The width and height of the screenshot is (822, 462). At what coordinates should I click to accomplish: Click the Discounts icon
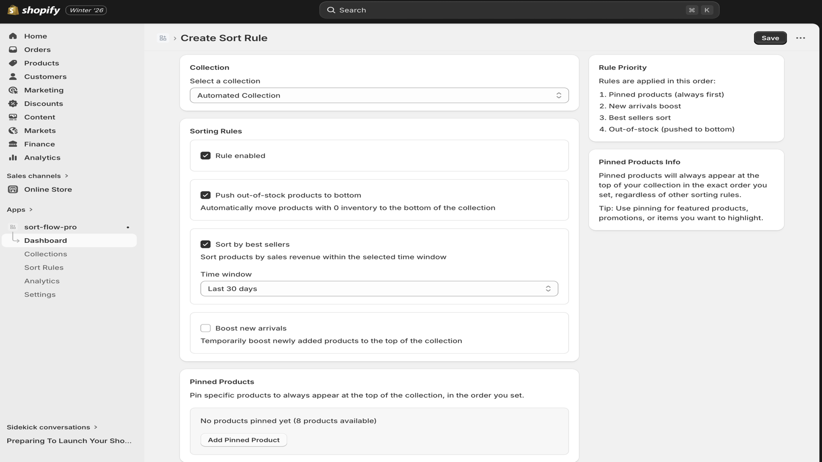13,103
